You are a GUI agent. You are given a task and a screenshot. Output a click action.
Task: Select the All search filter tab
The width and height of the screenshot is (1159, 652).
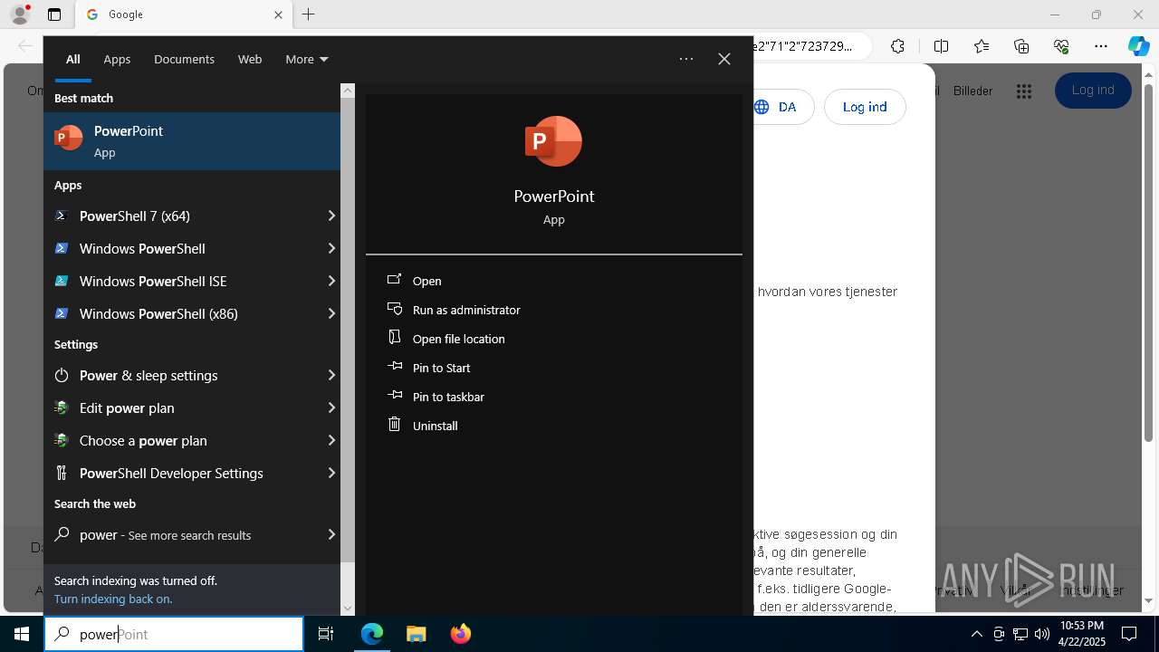[x=73, y=59]
